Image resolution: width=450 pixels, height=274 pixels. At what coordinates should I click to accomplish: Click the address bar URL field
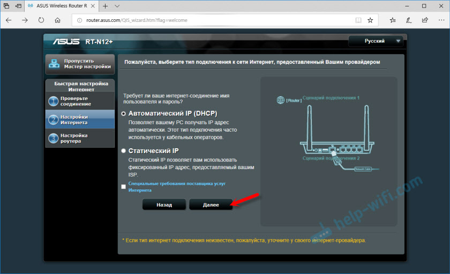(214, 20)
